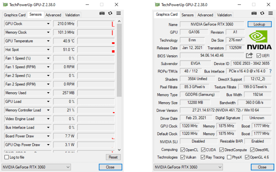Open Hot Spot sensor dropdown
Viewport: 276px width, 172px height.
point(48,50)
